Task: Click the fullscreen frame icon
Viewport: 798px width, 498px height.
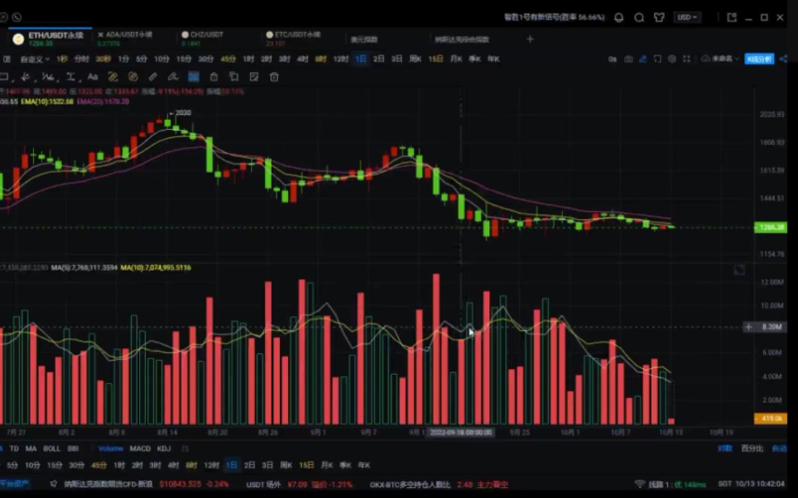Action: (657, 59)
